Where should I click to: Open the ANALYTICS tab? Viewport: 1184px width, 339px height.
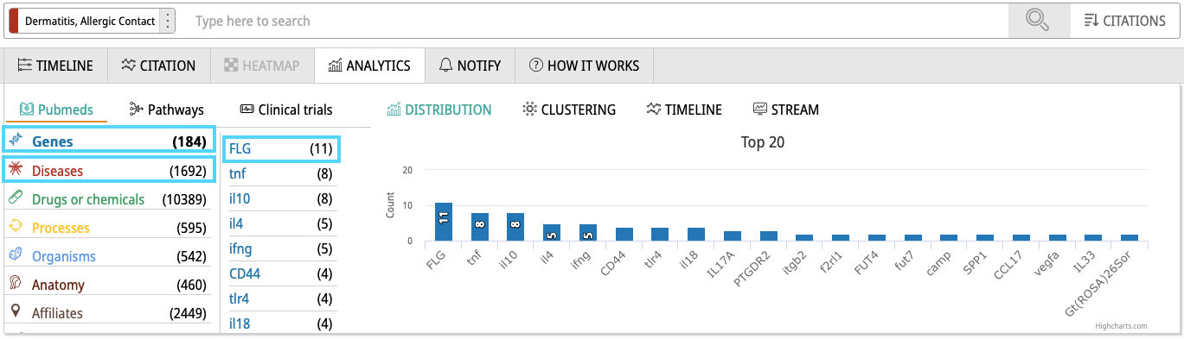coord(369,66)
